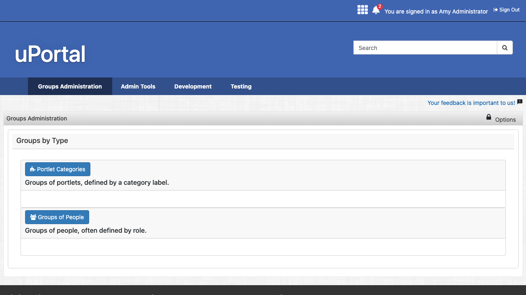The height and width of the screenshot is (295, 526).
Task: Click the uPortal logo
Action: pyautogui.click(x=50, y=54)
